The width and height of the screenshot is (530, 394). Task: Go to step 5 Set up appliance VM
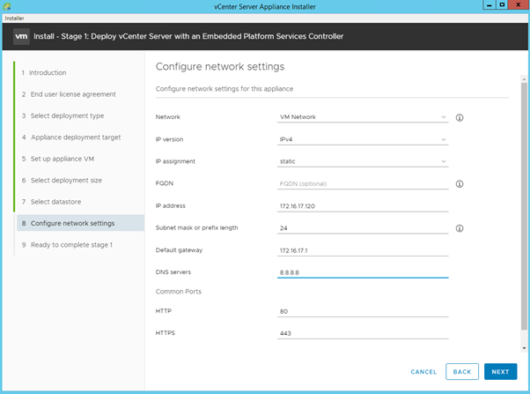(x=58, y=159)
